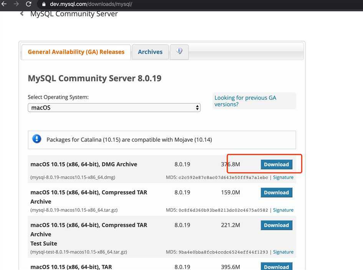Download the 159.0M Compressed TAR Archive
Viewport: 363px width, 270px height.
pyautogui.click(x=277, y=192)
